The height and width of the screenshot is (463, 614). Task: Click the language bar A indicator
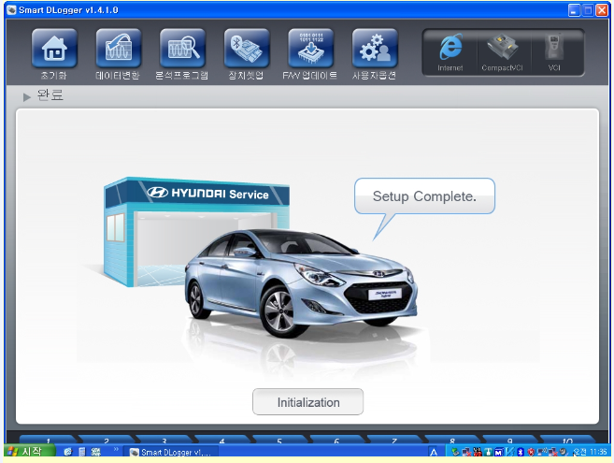[x=434, y=452]
